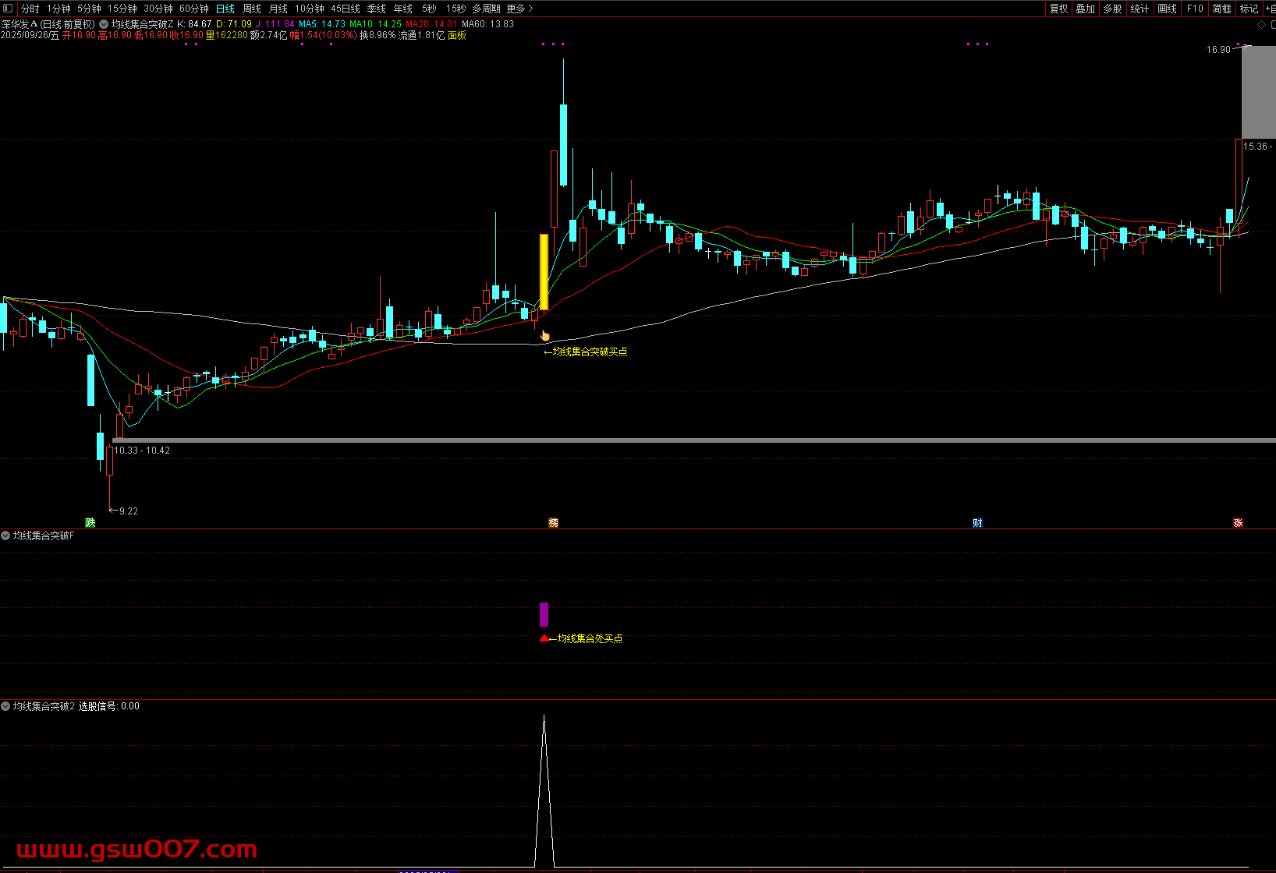Click the MA20: 14.01 label
This screenshot has width=1276, height=873.
pyautogui.click(x=431, y=24)
